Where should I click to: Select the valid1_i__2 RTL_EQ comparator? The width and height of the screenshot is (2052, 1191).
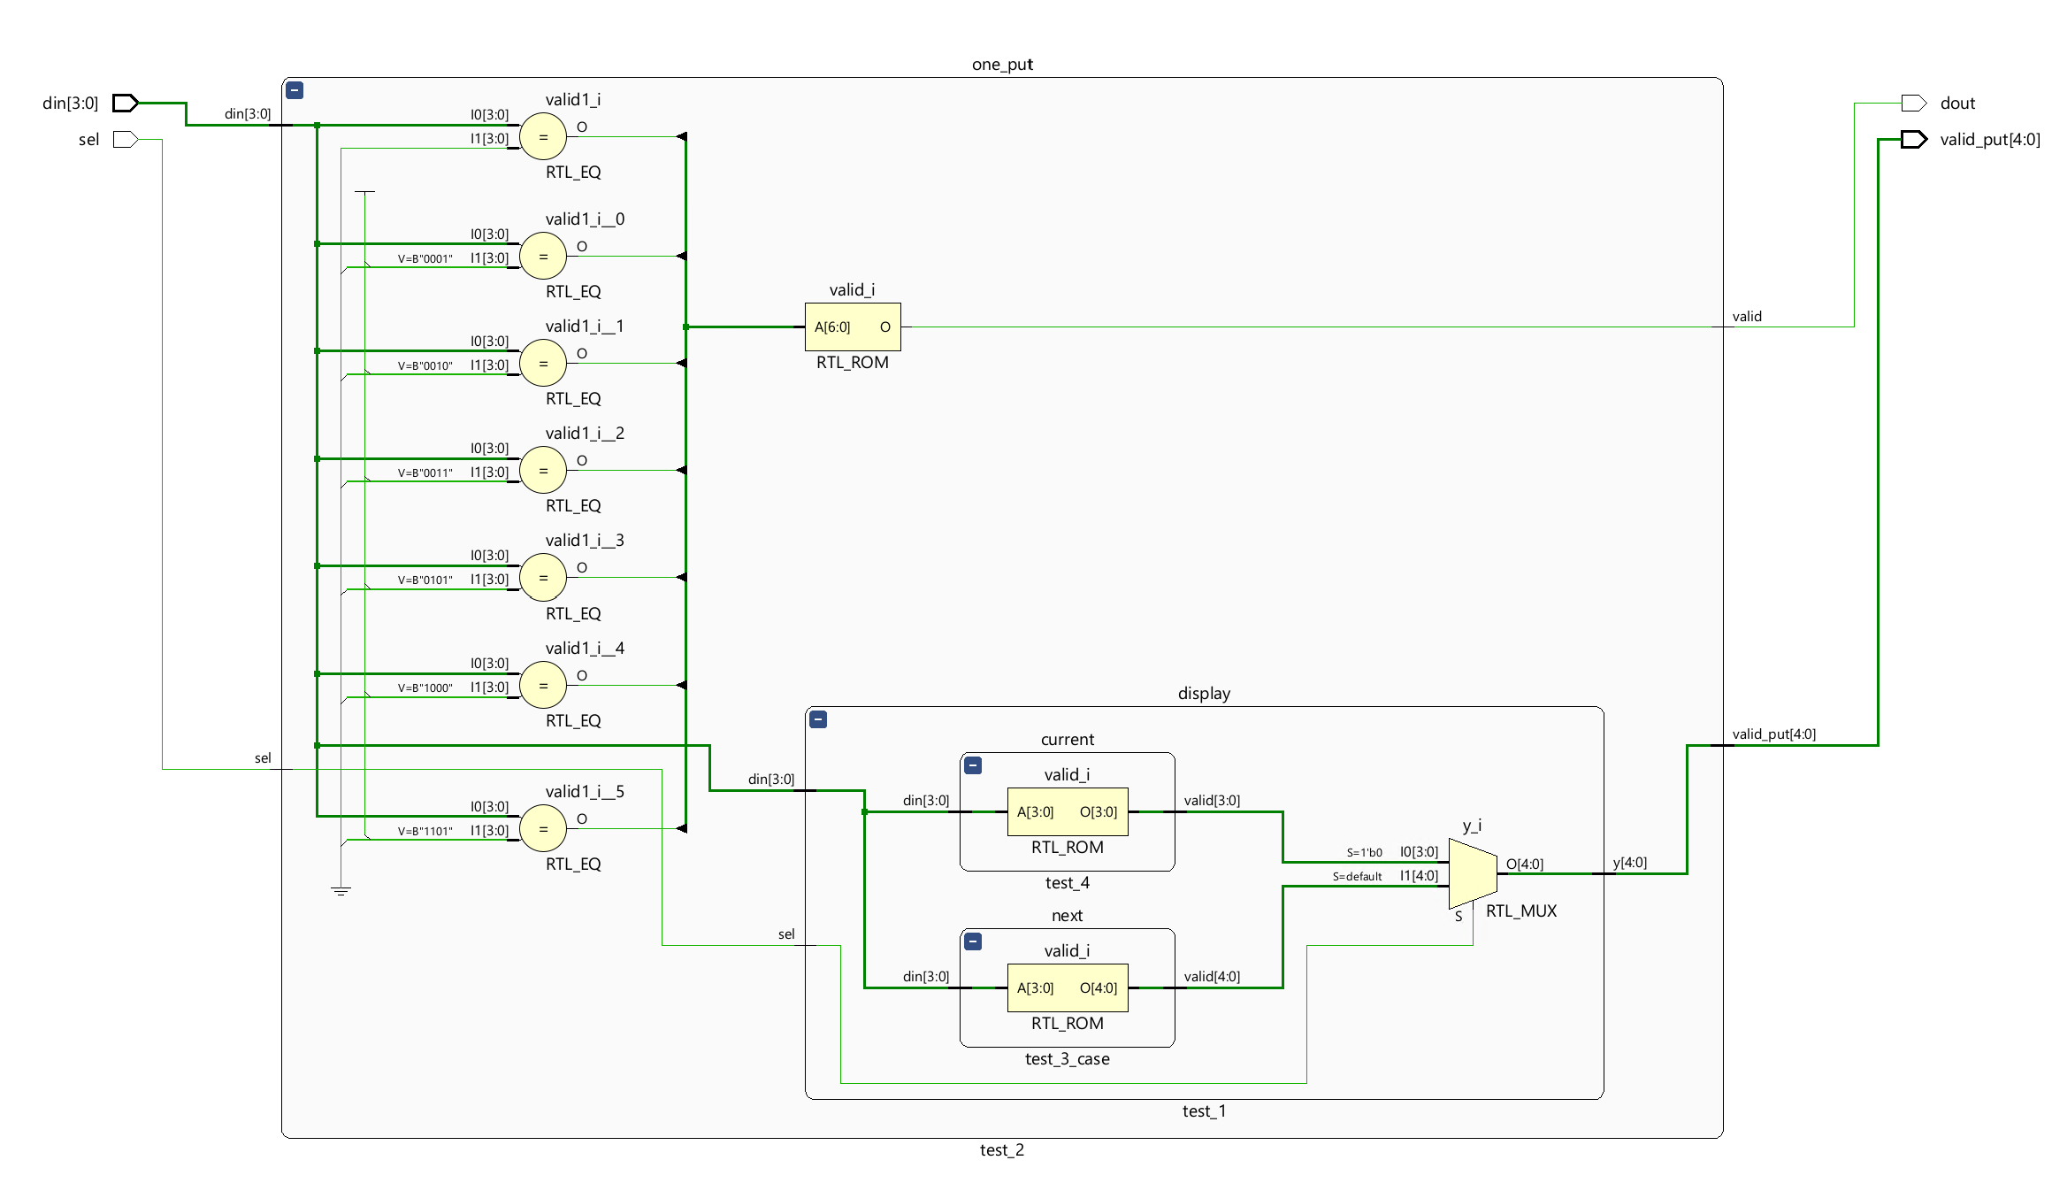tap(543, 470)
